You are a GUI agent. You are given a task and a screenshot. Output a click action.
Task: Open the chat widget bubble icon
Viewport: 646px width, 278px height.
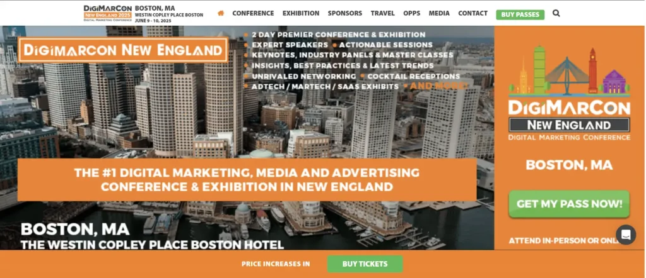click(626, 235)
